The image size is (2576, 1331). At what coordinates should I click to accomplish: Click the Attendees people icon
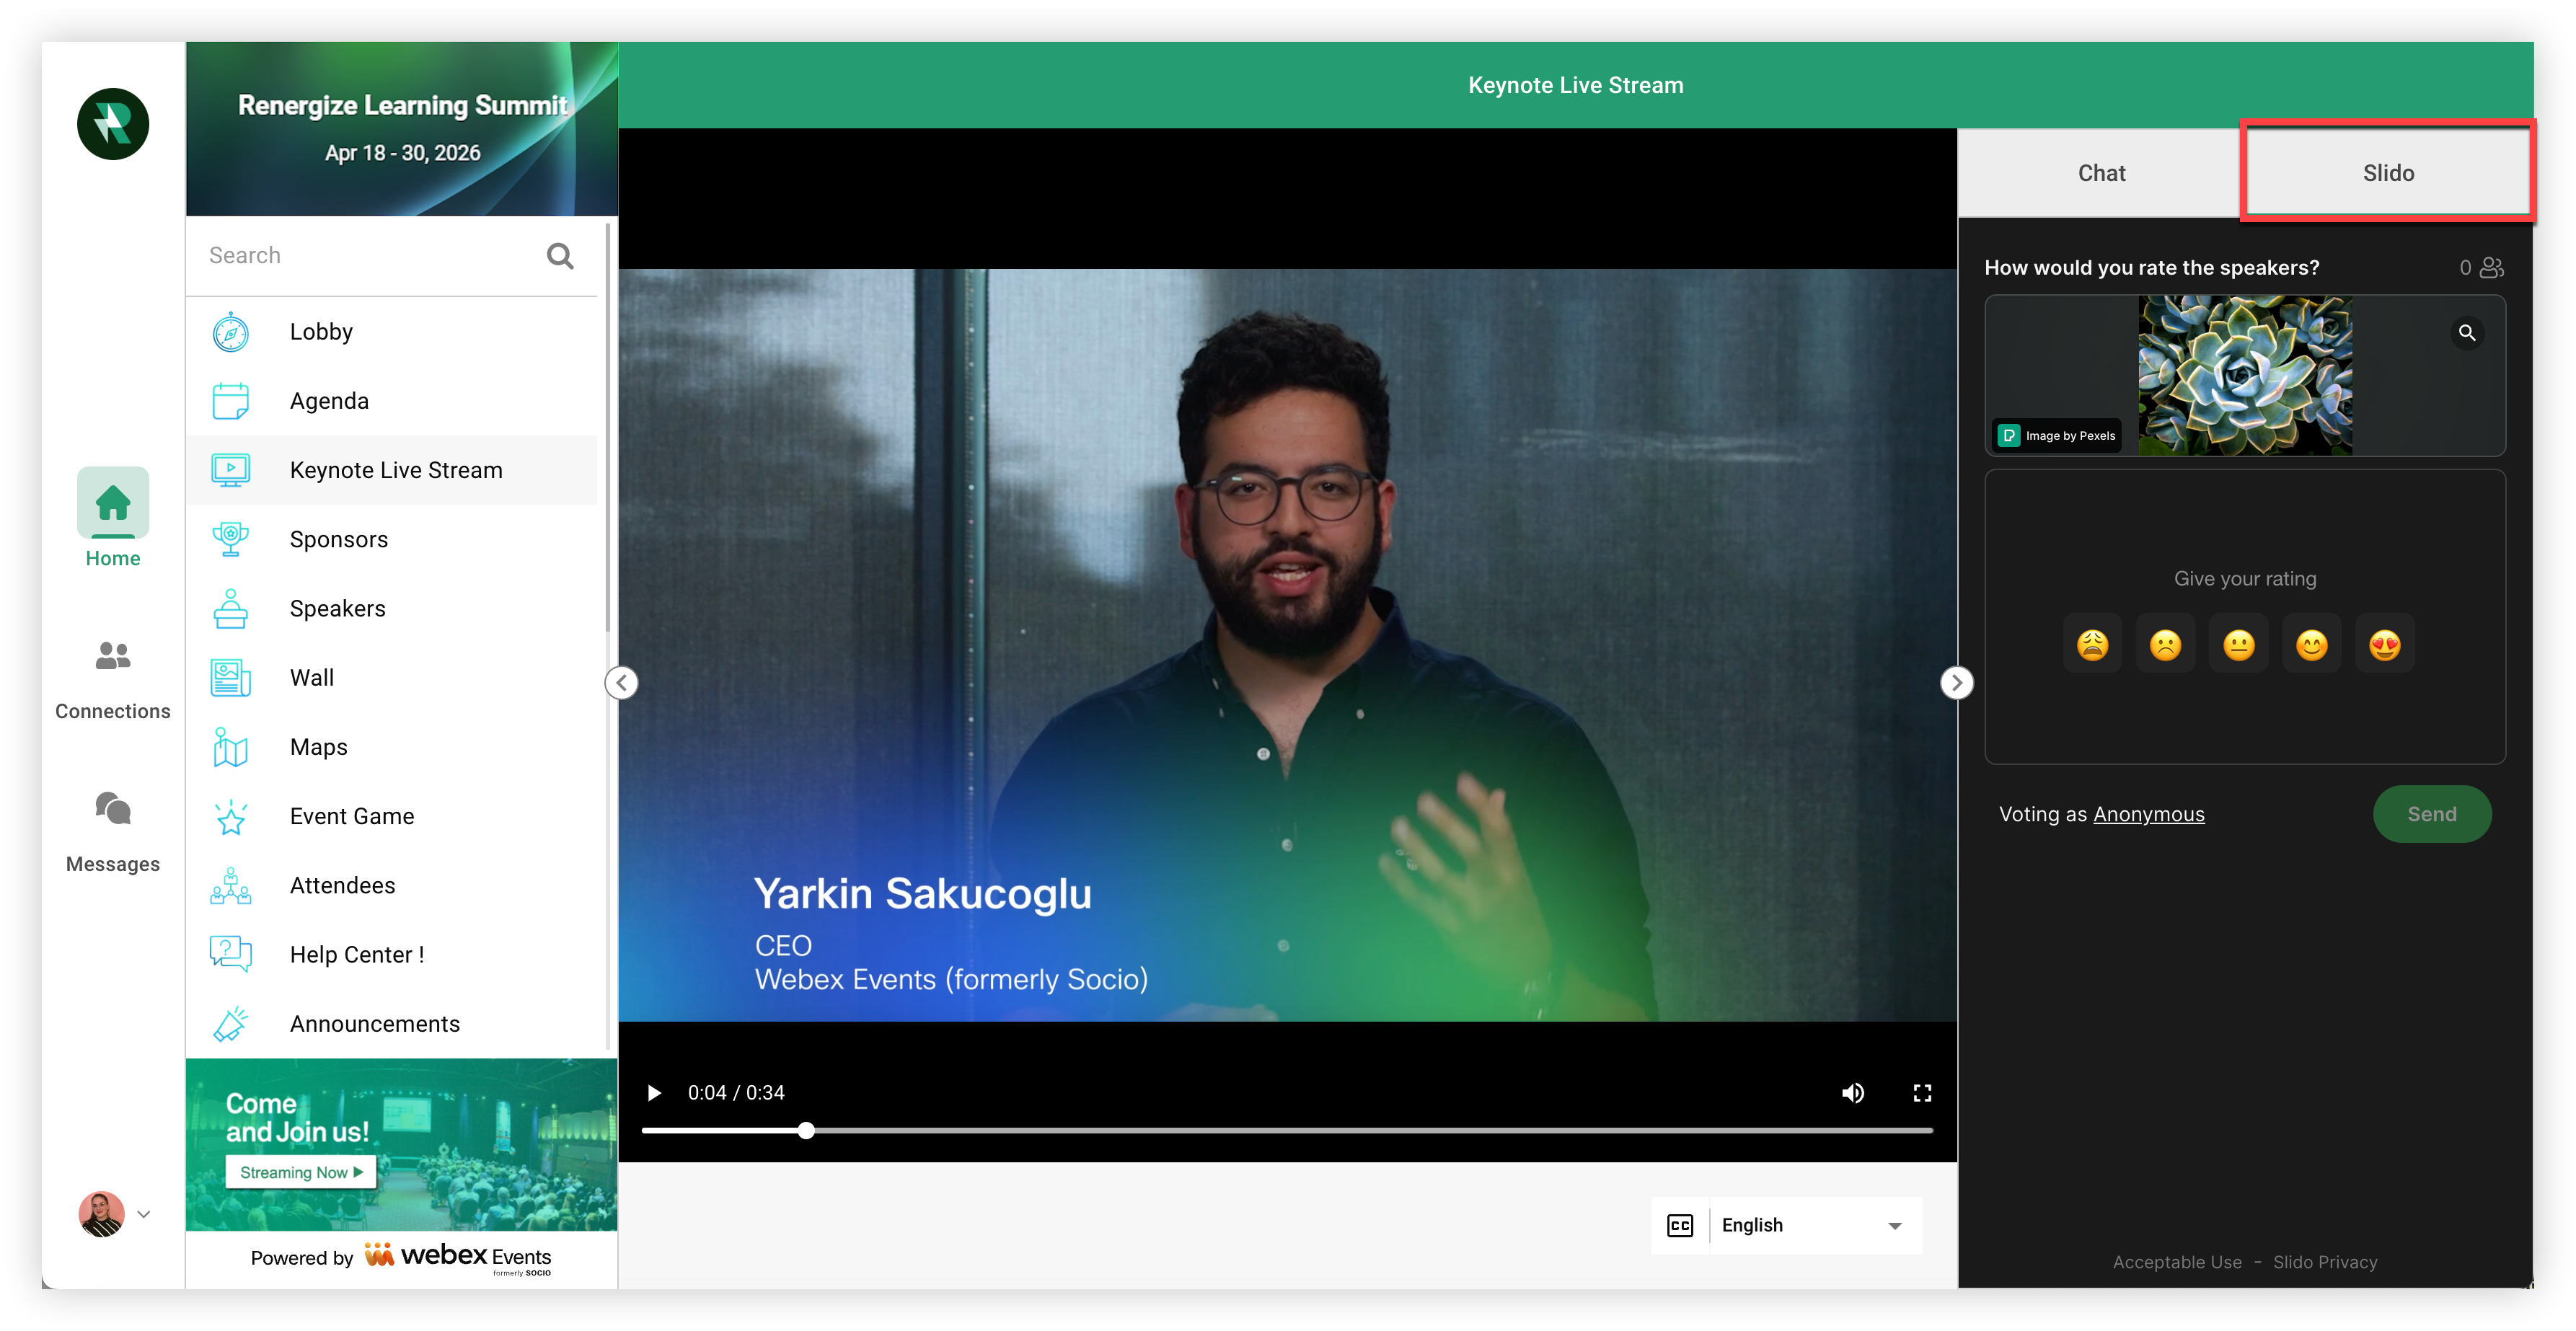[231, 885]
